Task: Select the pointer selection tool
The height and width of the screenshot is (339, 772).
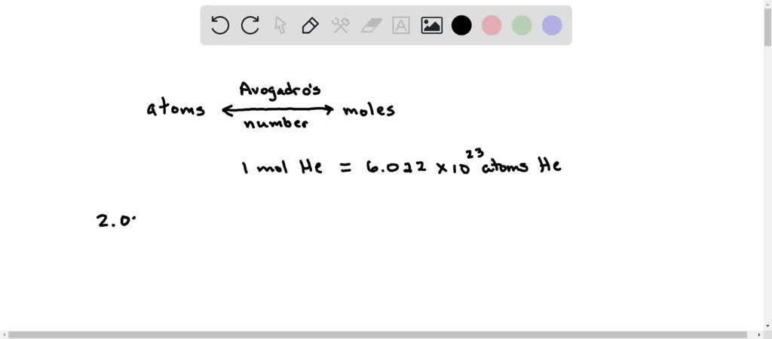Action: pyautogui.click(x=280, y=25)
